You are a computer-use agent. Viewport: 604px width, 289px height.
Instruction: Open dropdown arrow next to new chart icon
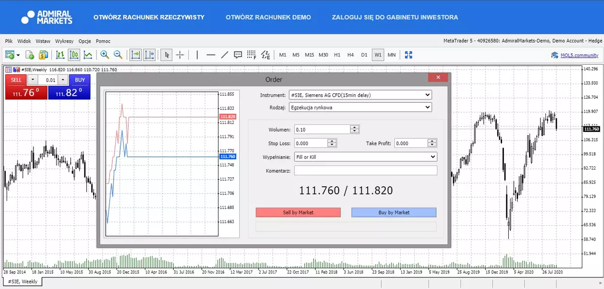(x=18, y=55)
